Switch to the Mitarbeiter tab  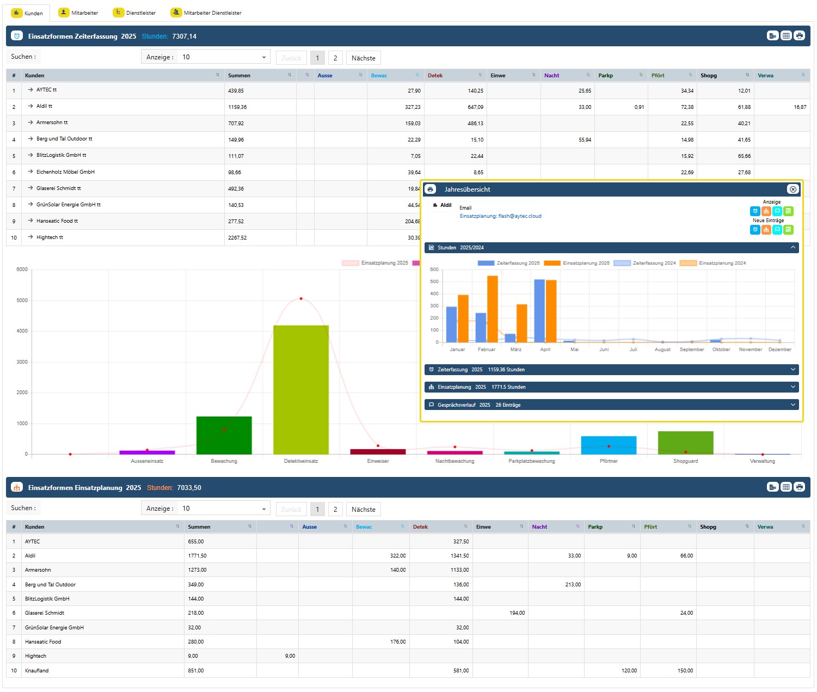(x=78, y=13)
